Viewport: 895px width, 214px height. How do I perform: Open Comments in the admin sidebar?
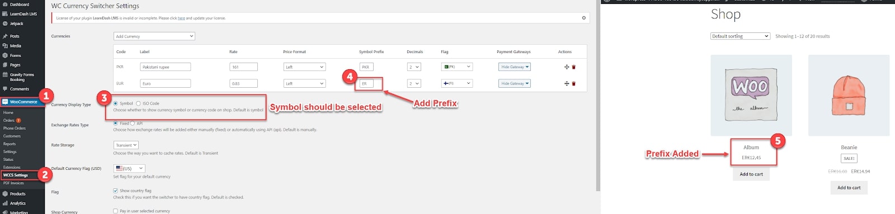19,89
